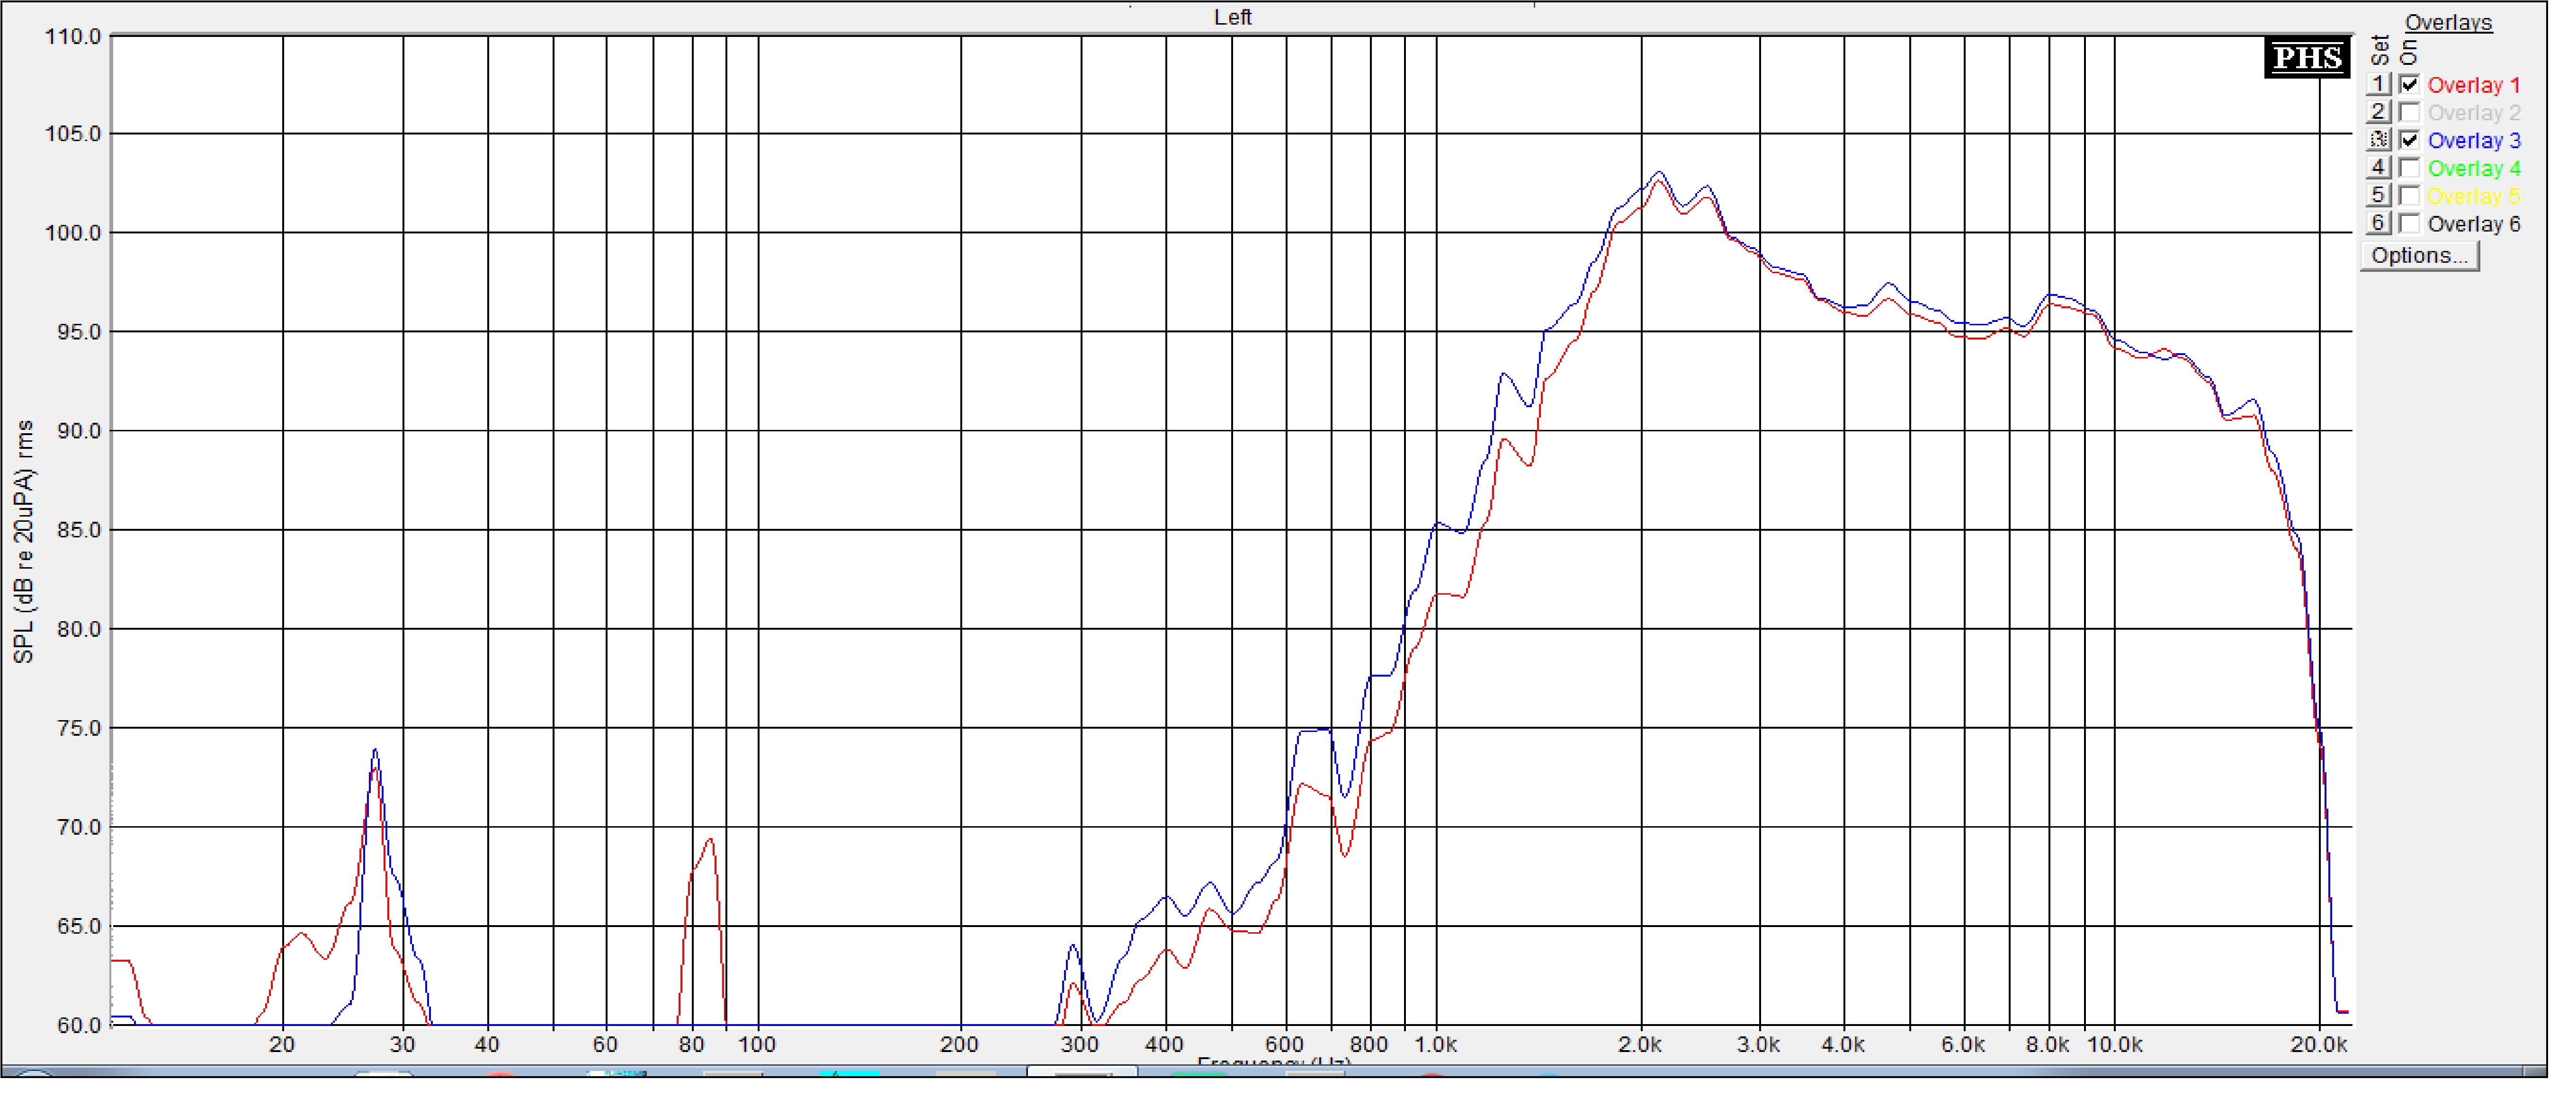This screenshot has width=2576, height=1106.
Task: Disable the Overlay 3 On checkbox
Action: [2409, 140]
